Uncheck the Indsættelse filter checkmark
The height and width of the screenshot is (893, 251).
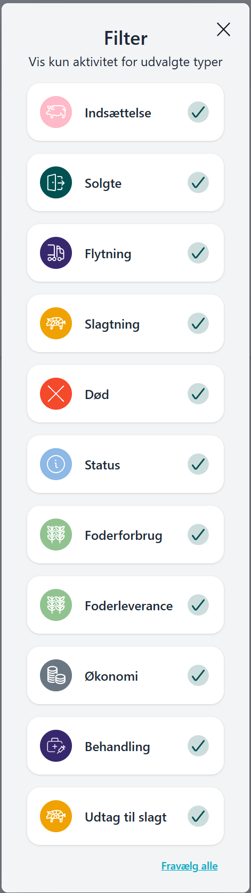click(x=198, y=112)
